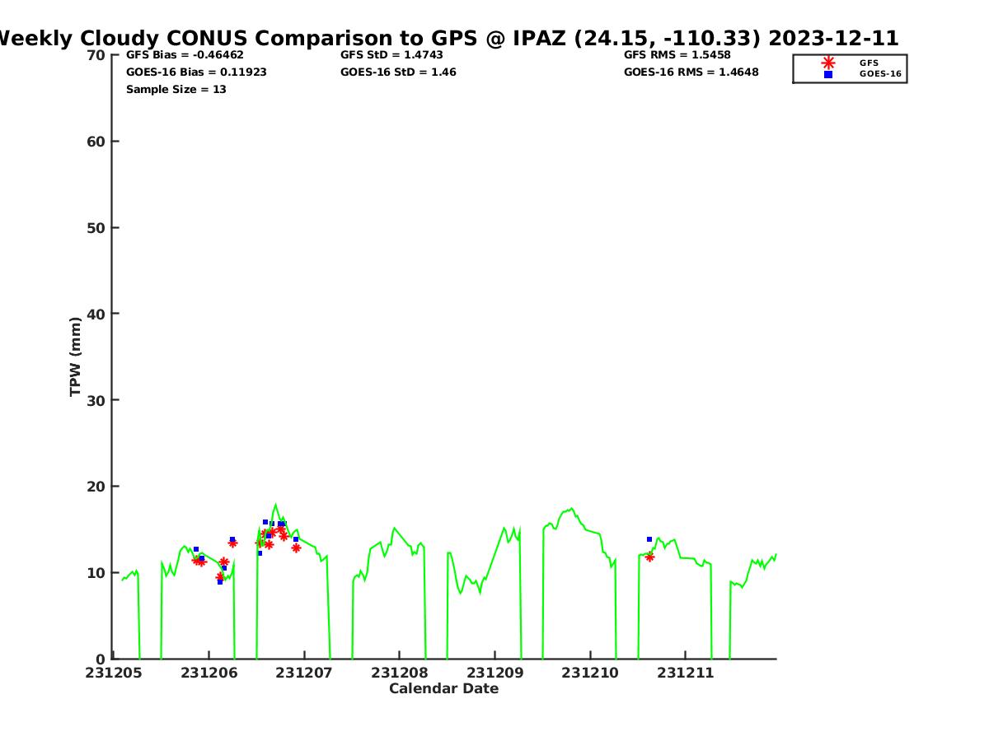This screenshot has width=989, height=741.
Task: Click the GFS StD = 1.4743 label
Action: tap(391, 55)
